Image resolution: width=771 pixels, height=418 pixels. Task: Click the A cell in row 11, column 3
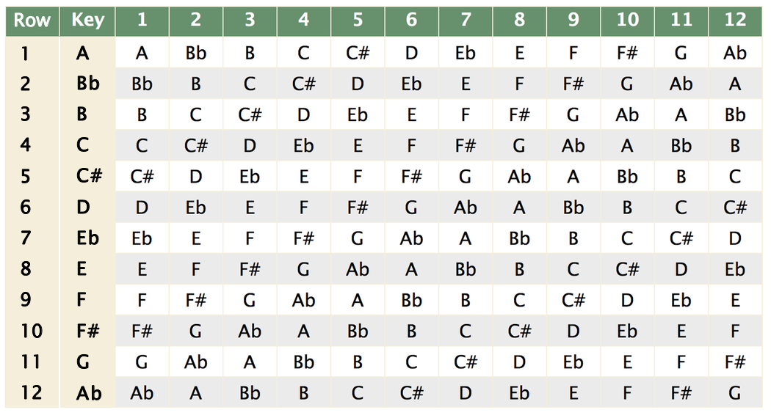[250, 362]
